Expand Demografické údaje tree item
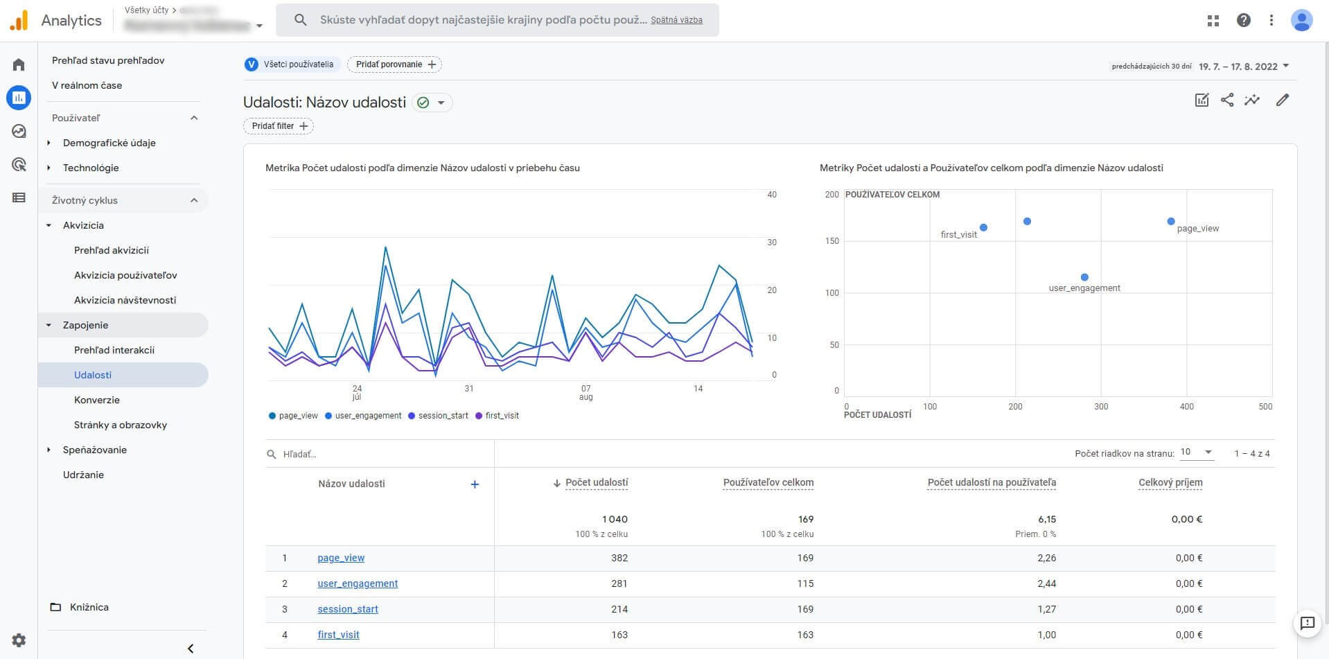The width and height of the screenshot is (1329, 659). pos(49,143)
